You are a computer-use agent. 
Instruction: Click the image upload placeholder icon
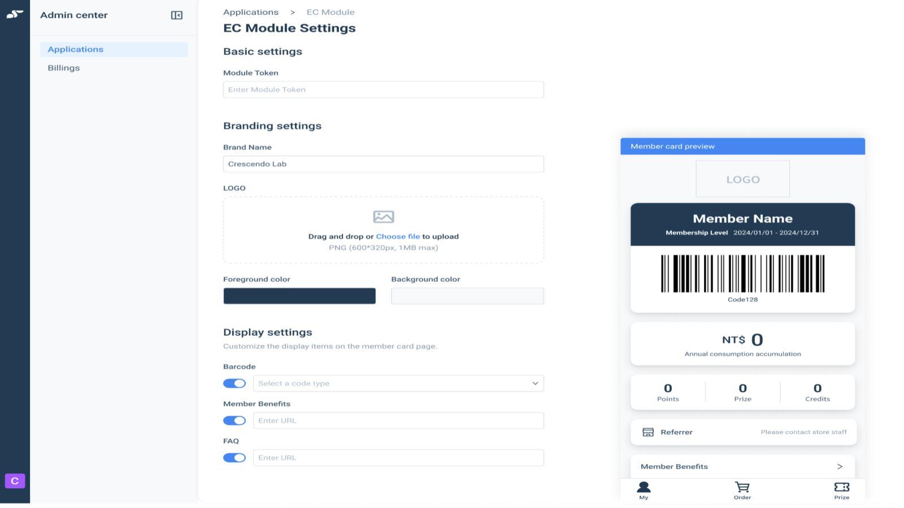pyautogui.click(x=384, y=216)
